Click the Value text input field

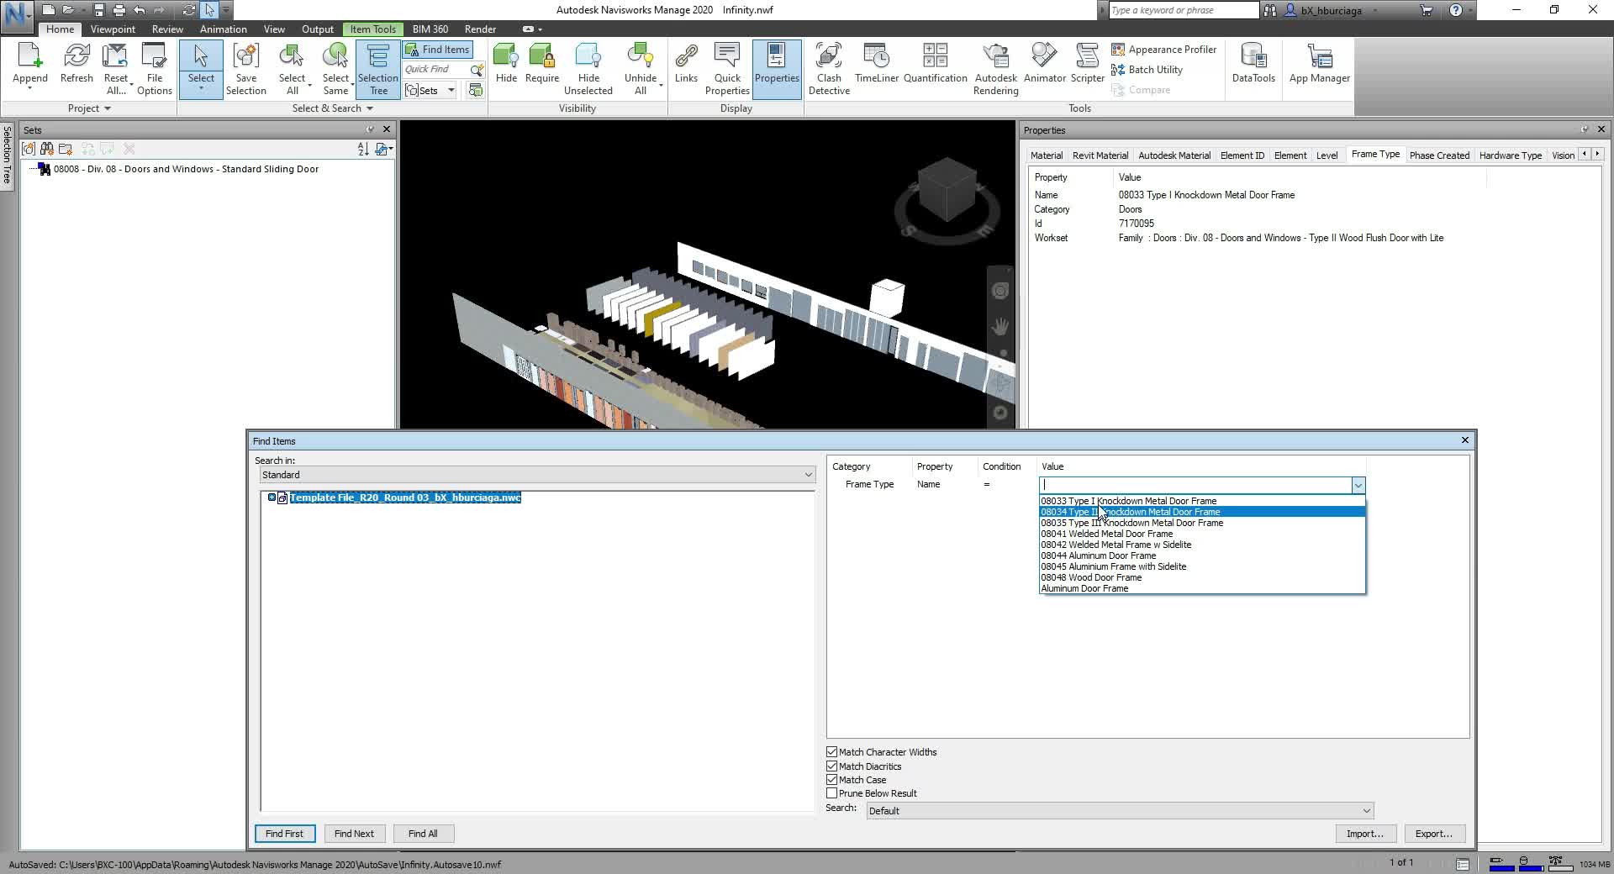coord(1195,485)
